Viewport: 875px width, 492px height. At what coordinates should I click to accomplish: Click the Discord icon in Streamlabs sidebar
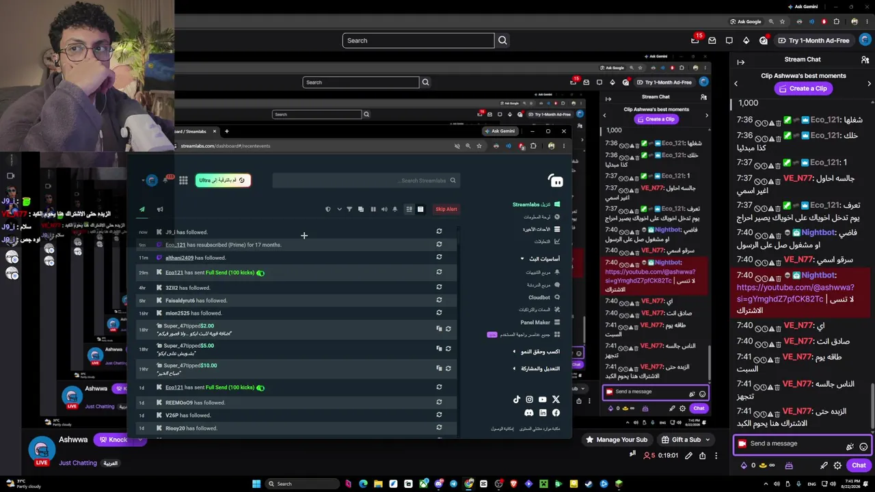coord(529,413)
